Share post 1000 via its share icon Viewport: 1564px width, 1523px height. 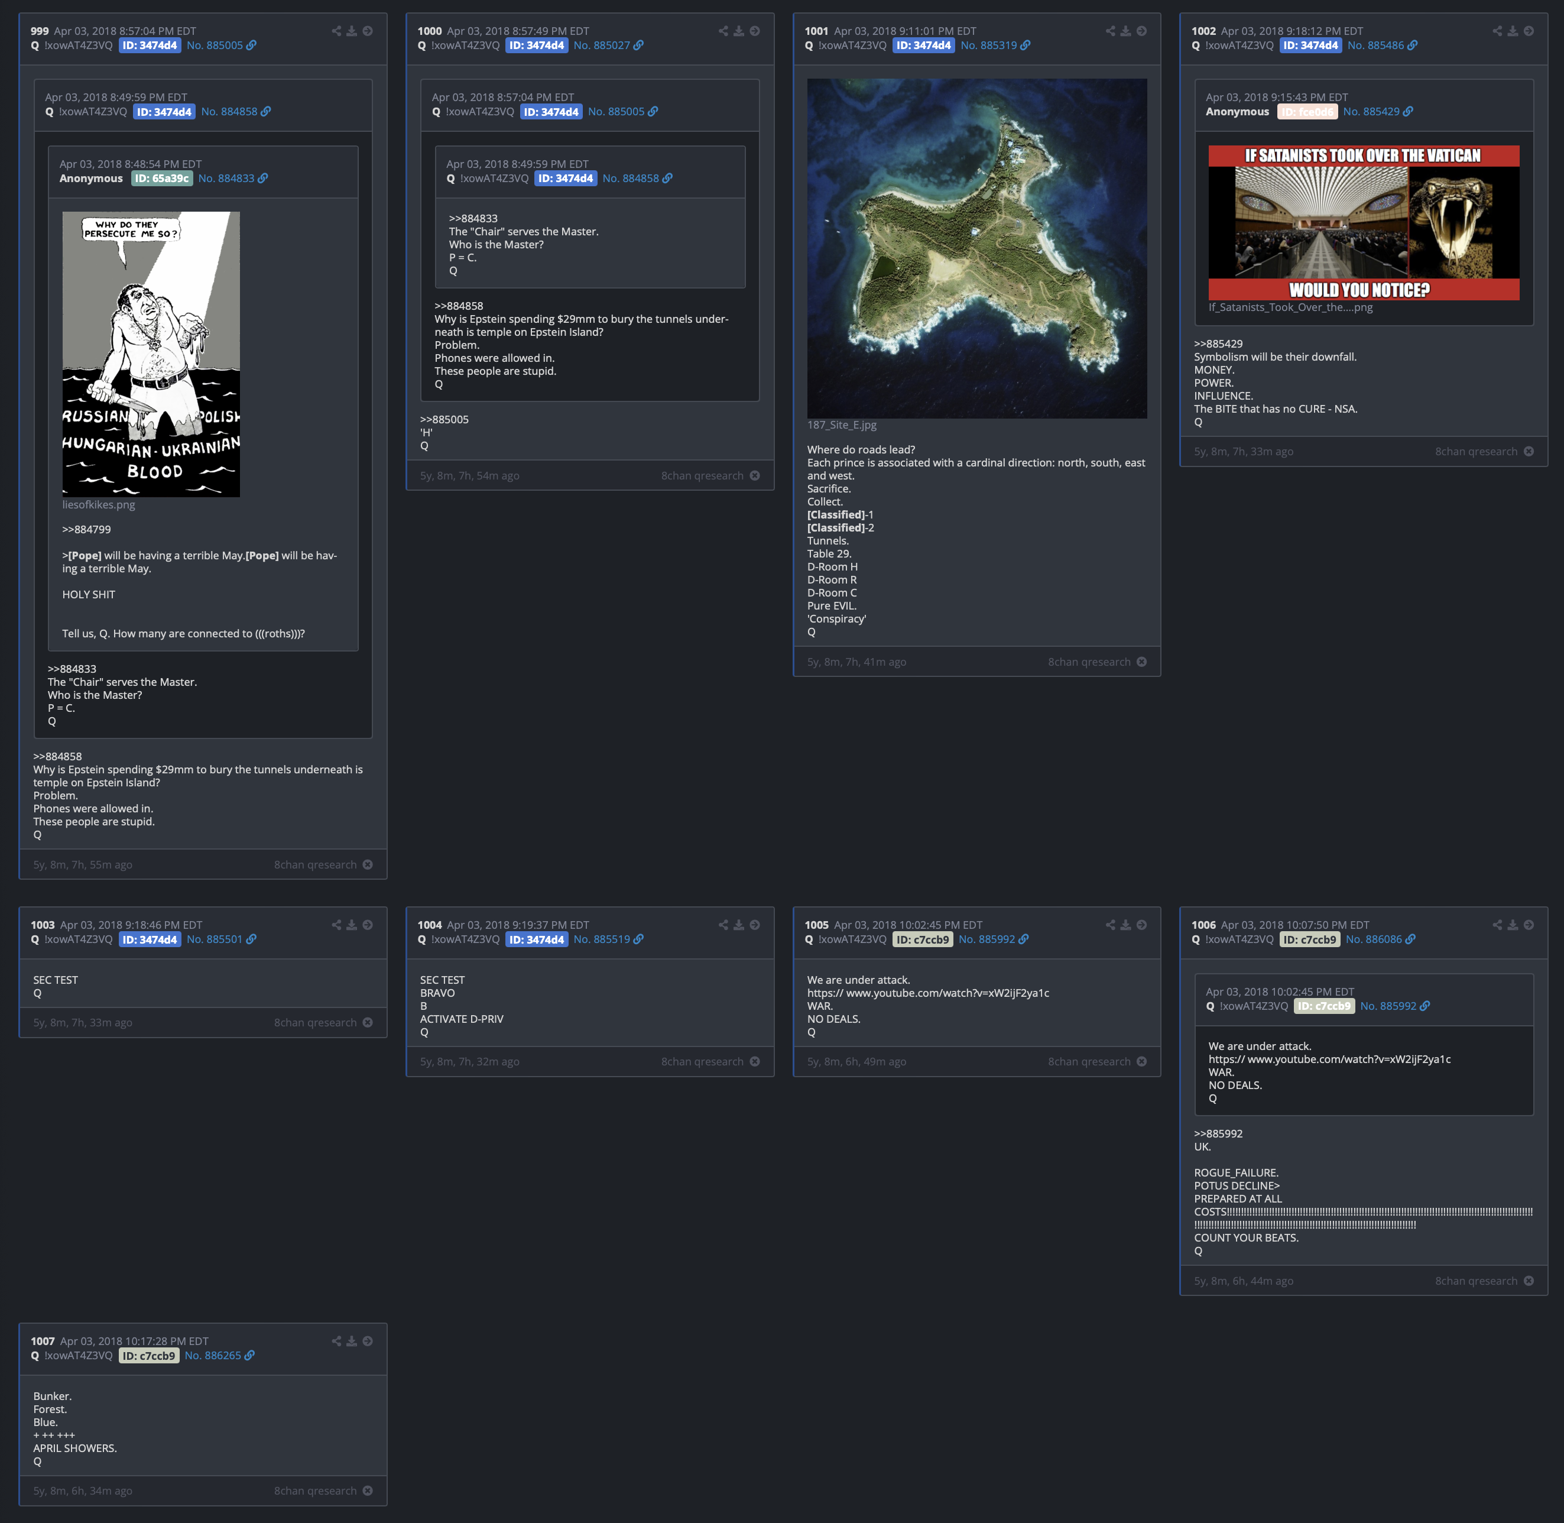pyautogui.click(x=723, y=31)
